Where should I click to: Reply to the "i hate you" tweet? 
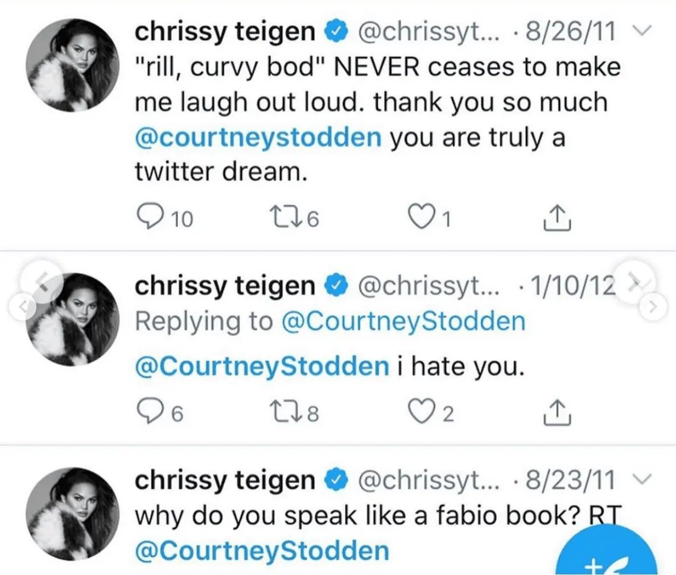click(x=151, y=413)
